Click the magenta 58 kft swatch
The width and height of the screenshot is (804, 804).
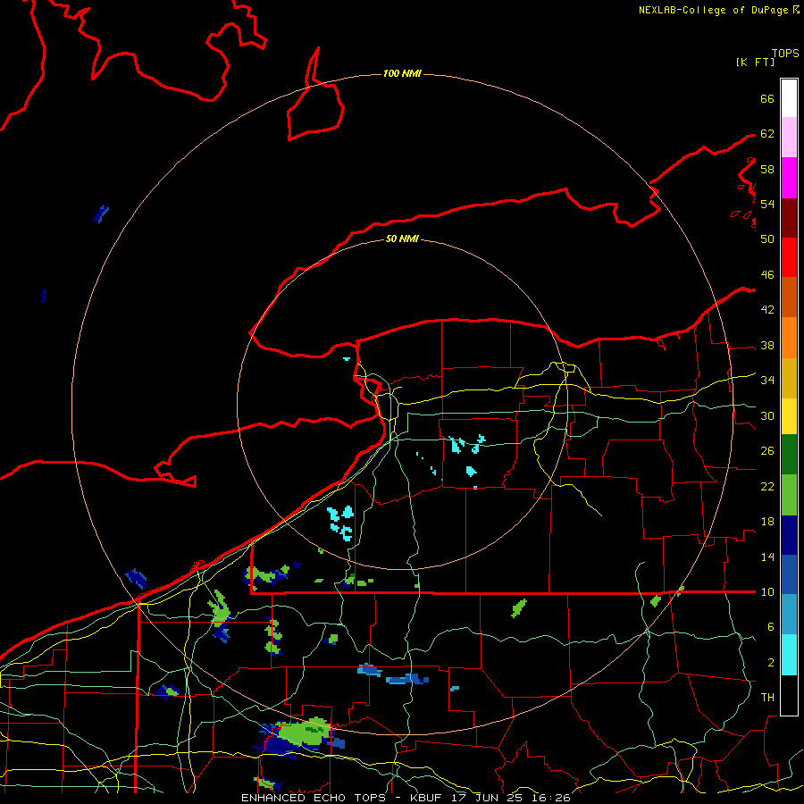[789, 178]
